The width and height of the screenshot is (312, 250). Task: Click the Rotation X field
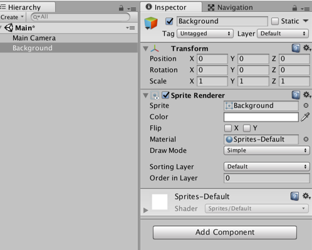pos(212,70)
